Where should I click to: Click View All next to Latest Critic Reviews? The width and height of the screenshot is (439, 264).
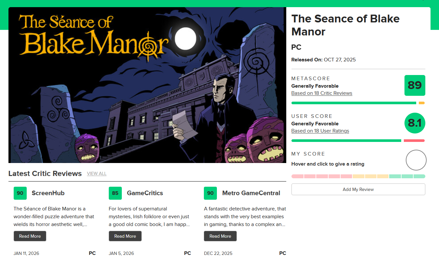pos(97,174)
